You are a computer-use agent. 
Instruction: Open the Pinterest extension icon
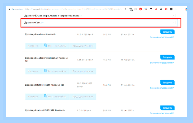click(x=166, y=9)
